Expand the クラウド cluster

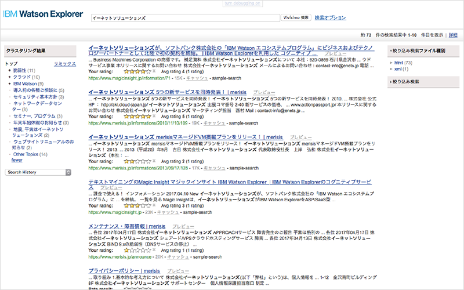[9, 77]
